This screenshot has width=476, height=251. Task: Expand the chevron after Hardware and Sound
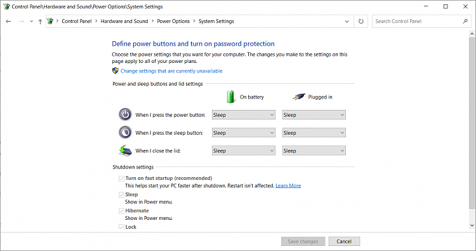[152, 21]
